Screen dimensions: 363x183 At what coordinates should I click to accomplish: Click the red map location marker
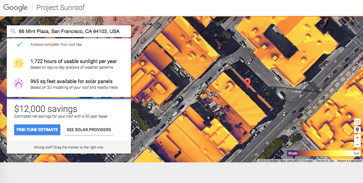(x=248, y=84)
